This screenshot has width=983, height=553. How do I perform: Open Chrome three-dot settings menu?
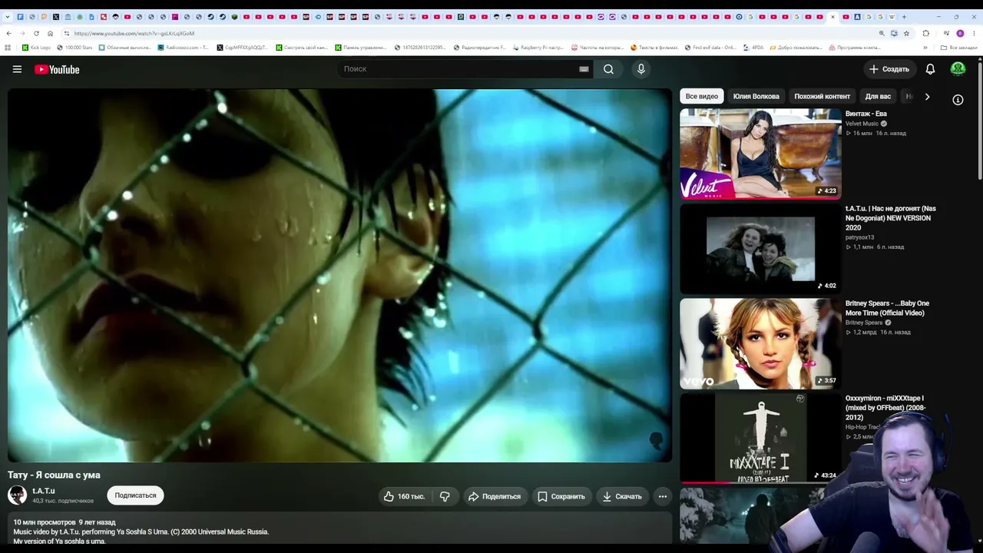point(974,33)
